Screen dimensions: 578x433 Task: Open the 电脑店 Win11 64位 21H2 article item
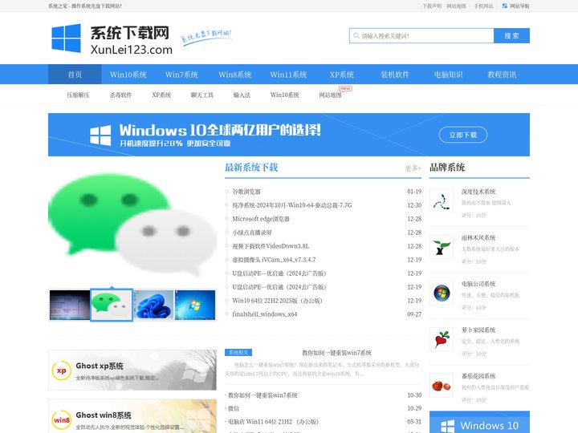click(273, 422)
